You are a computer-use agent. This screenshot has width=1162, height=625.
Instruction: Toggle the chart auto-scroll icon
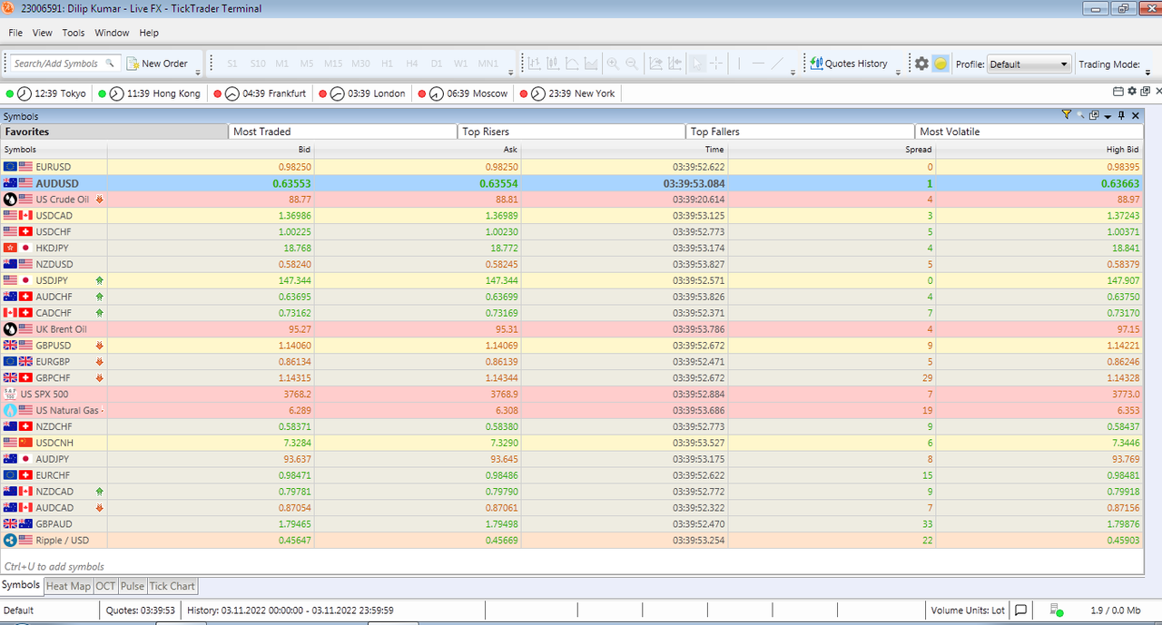pyautogui.click(x=655, y=63)
